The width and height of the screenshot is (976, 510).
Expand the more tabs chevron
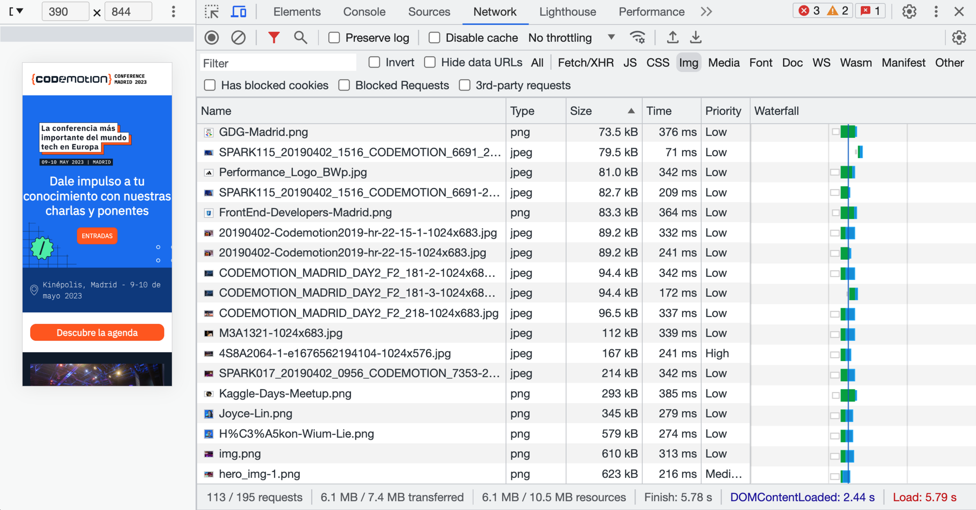pos(706,12)
